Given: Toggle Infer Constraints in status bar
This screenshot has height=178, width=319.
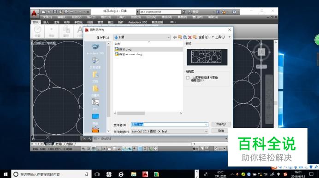Looking at the screenshot, I should coord(83,149).
